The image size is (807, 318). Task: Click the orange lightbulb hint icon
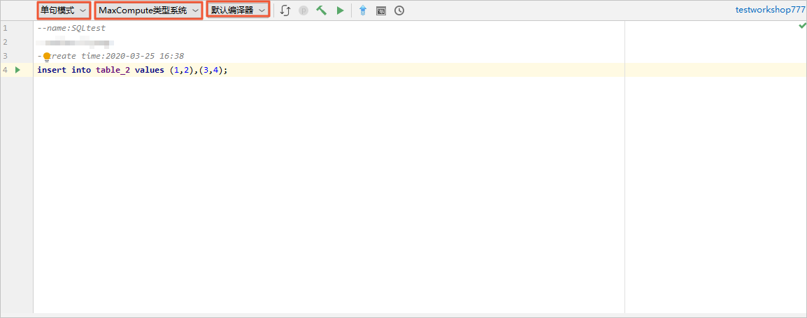(x=47, y=57)
